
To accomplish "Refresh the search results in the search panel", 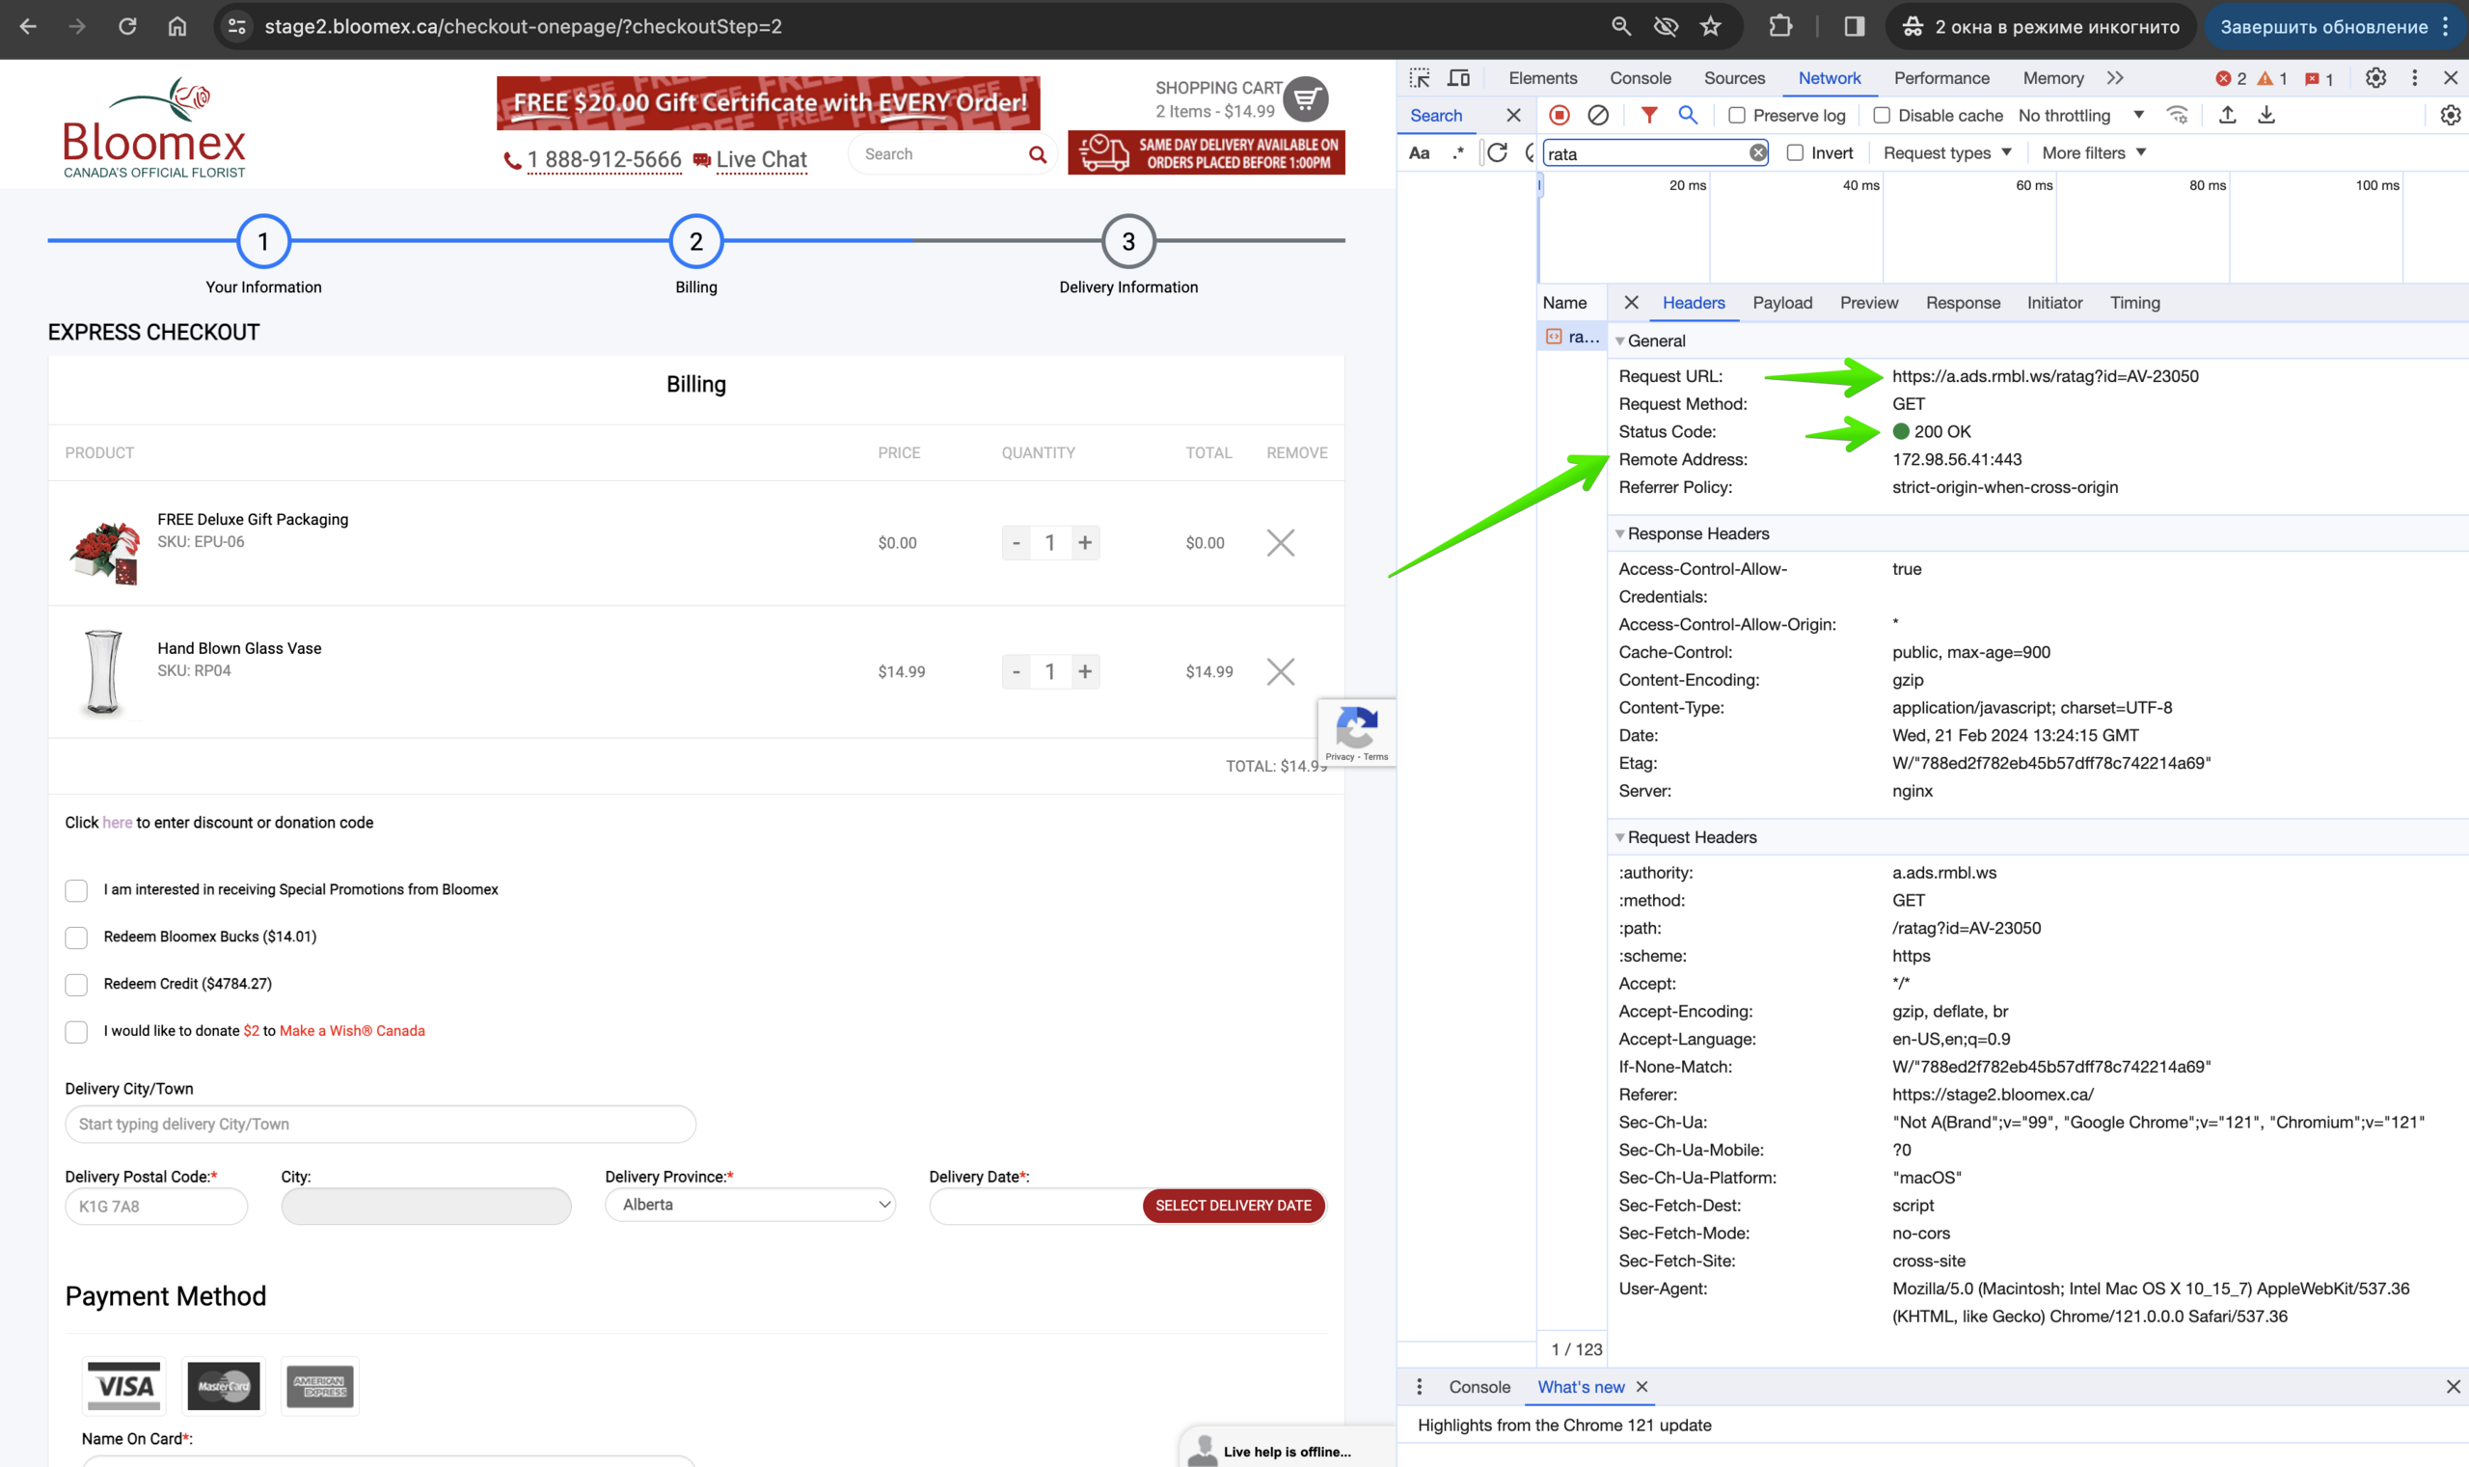I will pos(1498,153).
